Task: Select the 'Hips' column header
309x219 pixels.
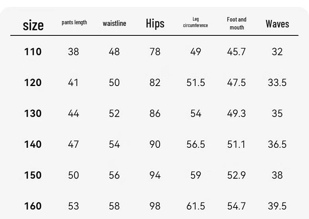Action: pyautogui.click(x=155, y=23)
